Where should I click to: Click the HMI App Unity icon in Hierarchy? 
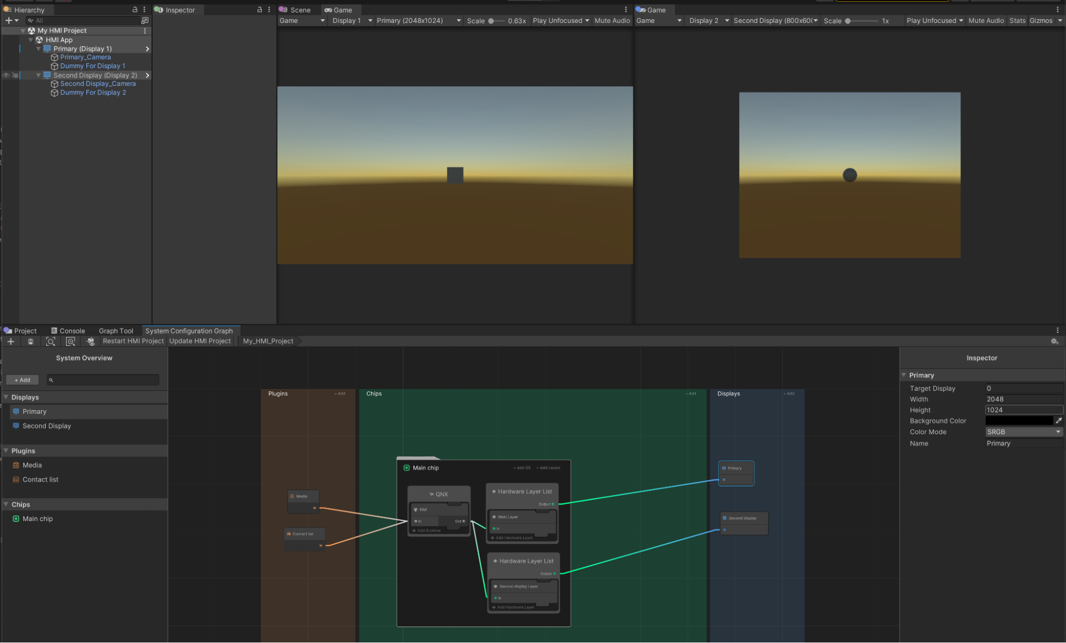click(39, 40)
